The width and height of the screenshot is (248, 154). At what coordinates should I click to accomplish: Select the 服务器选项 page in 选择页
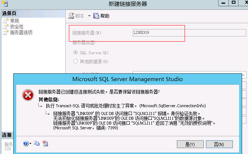pos(21,32)
